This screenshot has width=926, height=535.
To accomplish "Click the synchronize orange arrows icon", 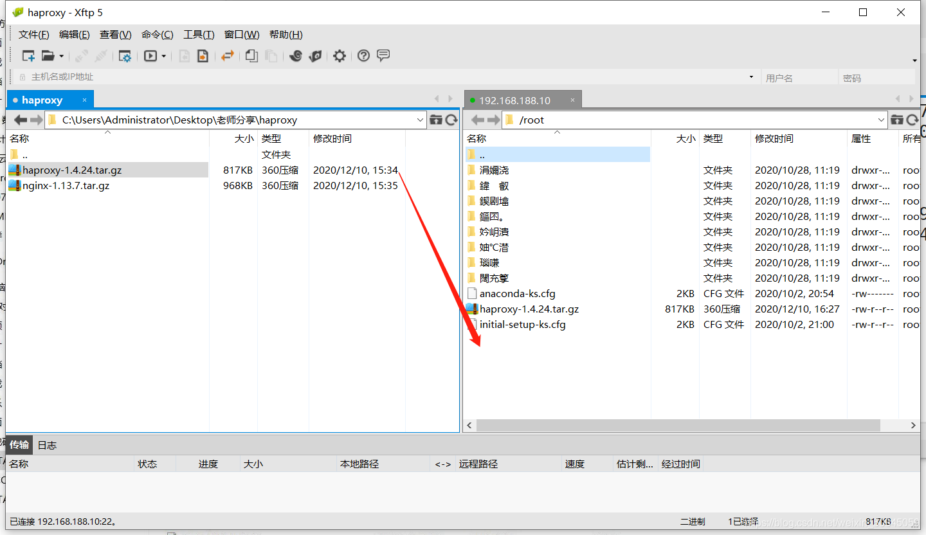I will pos(227,56).
